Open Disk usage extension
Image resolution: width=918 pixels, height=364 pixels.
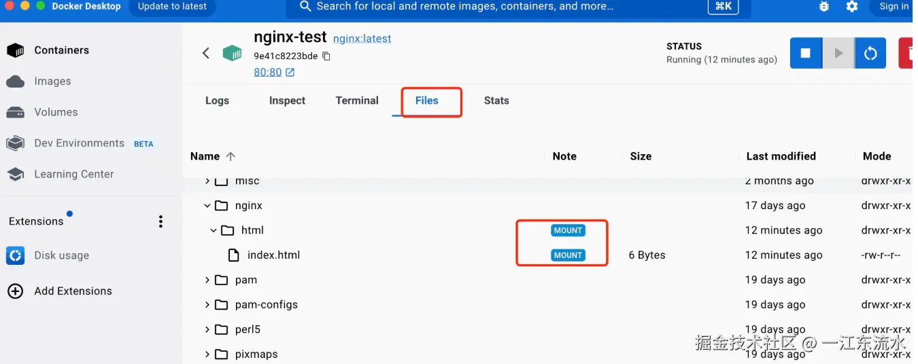[61, 255]
